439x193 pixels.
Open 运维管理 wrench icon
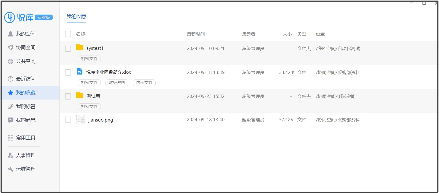coord(10,169)
